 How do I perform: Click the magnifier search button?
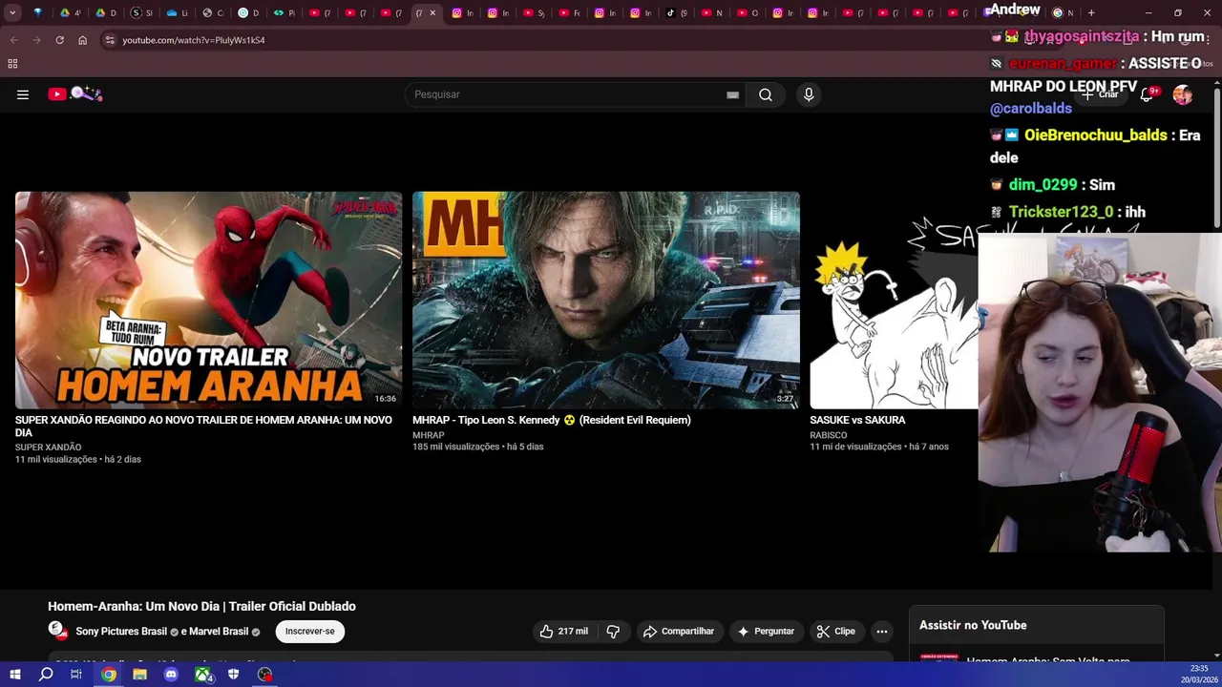click(766, 94)
